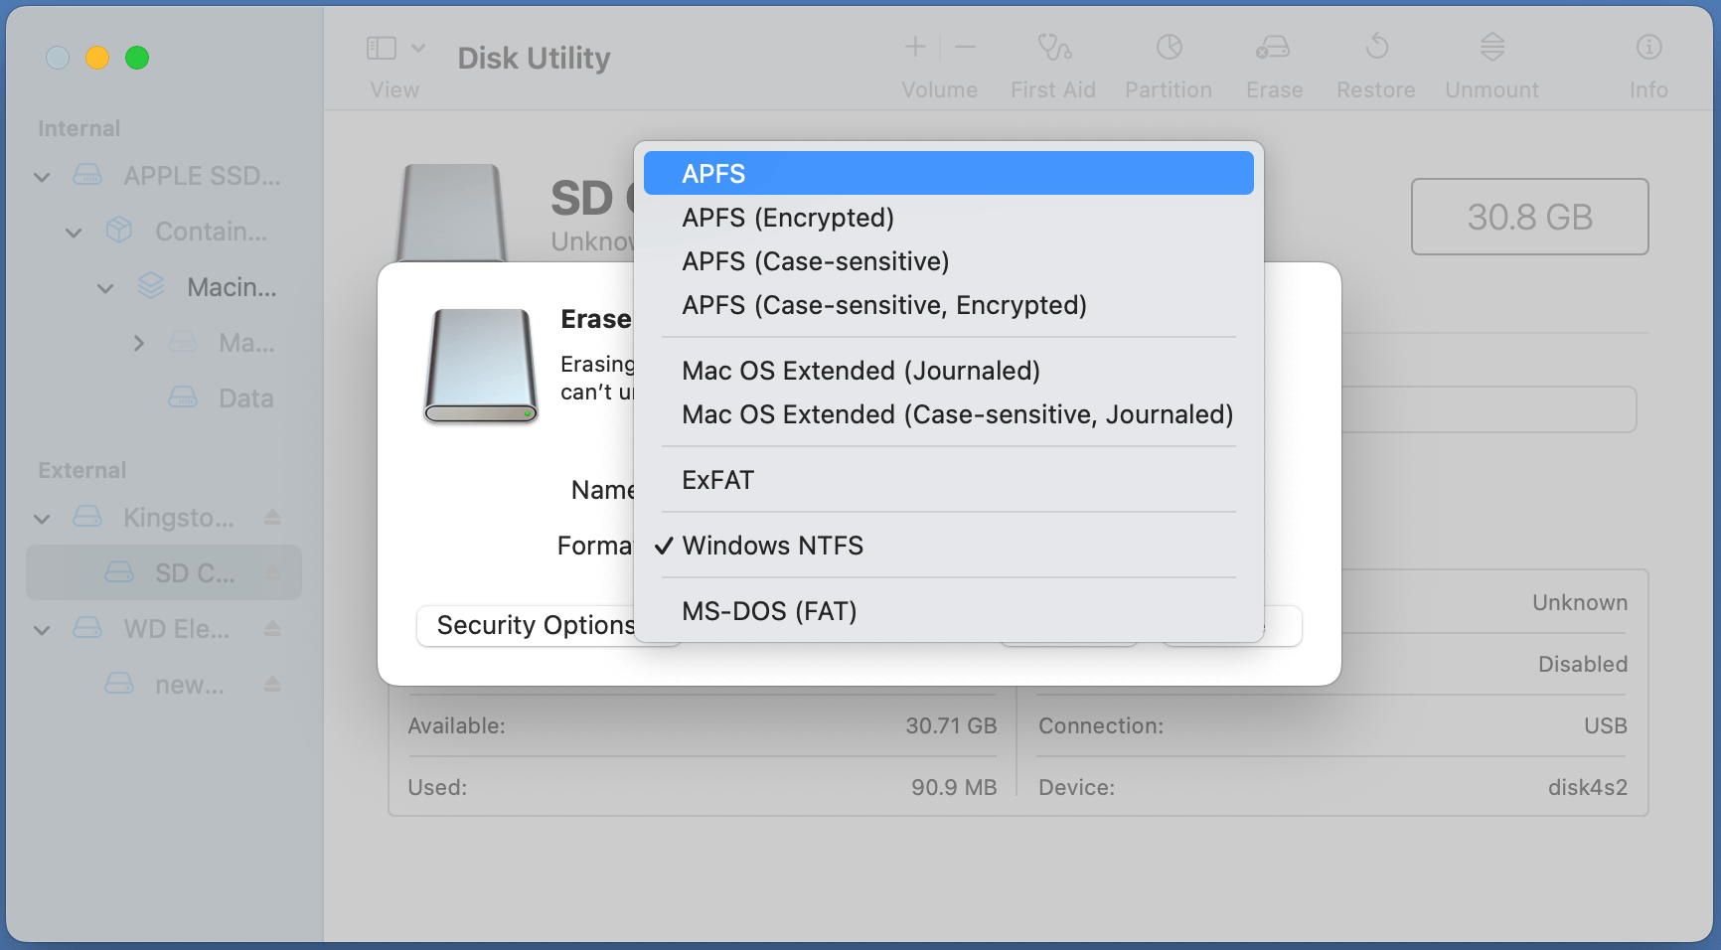Select APFS (Encrypted) format option
Screen dimensions: 1721x950
click(x=788, y=217)
